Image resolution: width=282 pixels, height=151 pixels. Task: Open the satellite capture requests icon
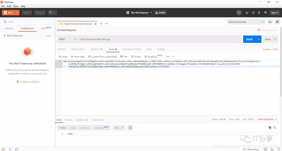[247, 13]
